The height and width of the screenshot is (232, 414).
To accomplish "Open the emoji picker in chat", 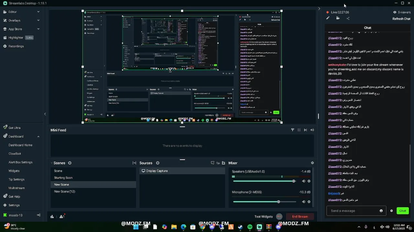I will point(381,211).
